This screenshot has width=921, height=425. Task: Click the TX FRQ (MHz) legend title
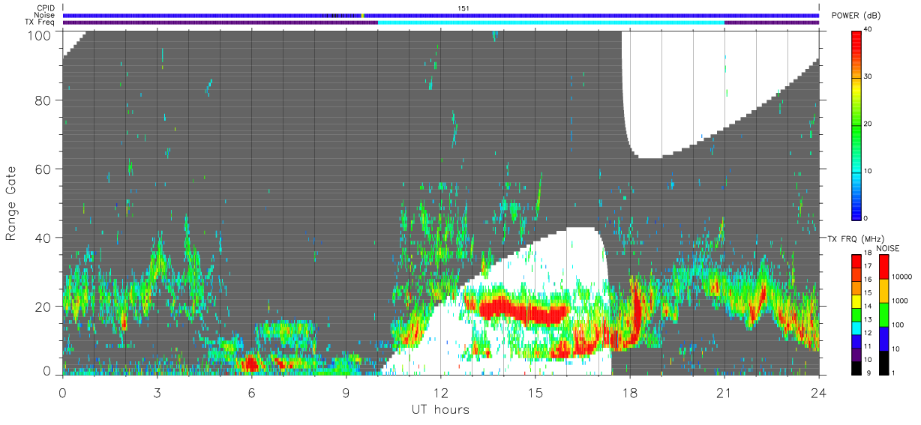[854, 238]
